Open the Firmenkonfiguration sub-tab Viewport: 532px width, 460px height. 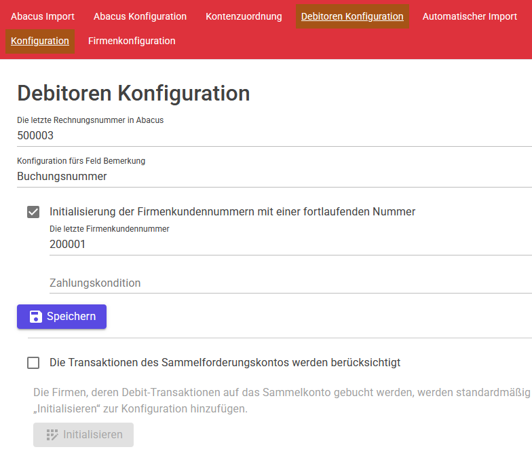[x=132, y=41]
